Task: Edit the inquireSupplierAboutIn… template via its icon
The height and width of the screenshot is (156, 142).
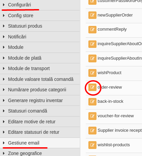Action: coord(92,58)
